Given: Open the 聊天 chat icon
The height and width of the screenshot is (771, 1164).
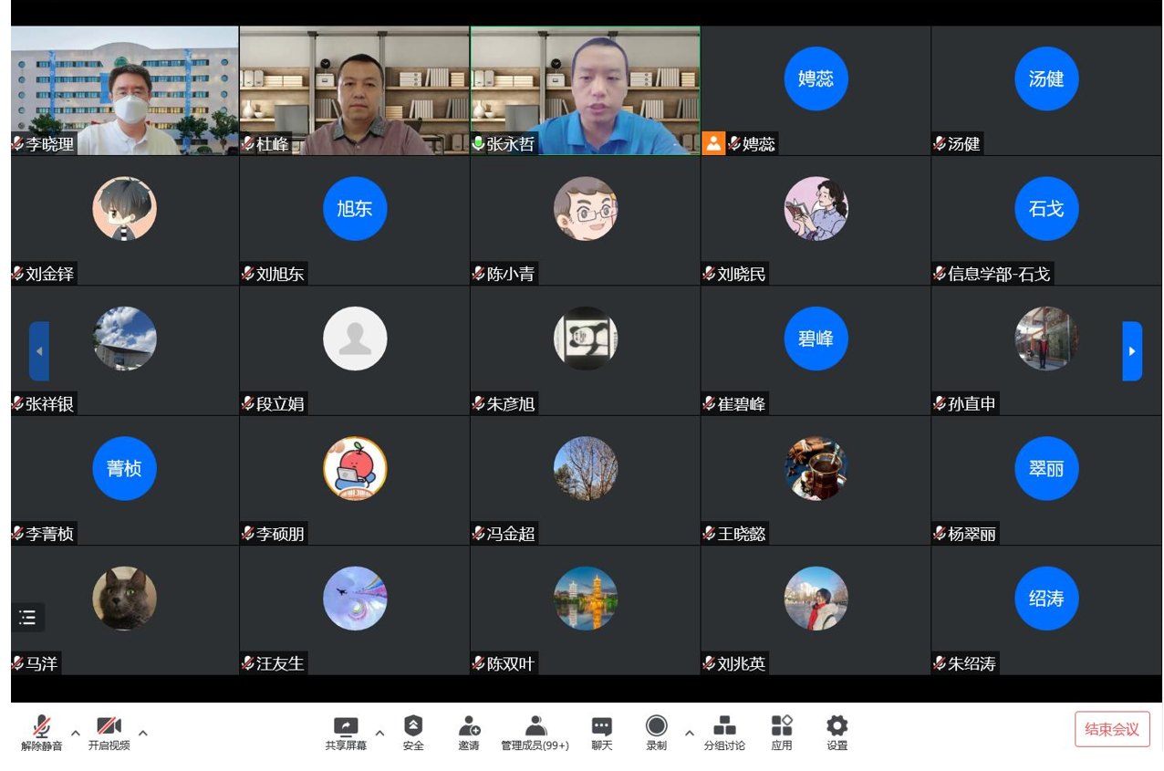Looking at the screenshot, I should pyautogui.click(x=601, y=727).
